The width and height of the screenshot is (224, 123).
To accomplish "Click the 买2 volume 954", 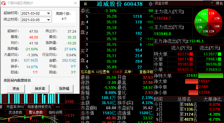I will 139,50.
